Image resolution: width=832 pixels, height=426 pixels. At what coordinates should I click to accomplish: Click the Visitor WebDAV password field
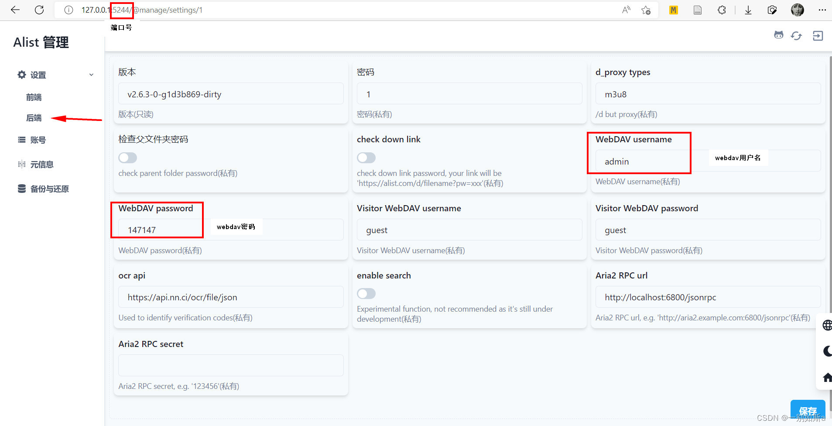pos(708,230)
